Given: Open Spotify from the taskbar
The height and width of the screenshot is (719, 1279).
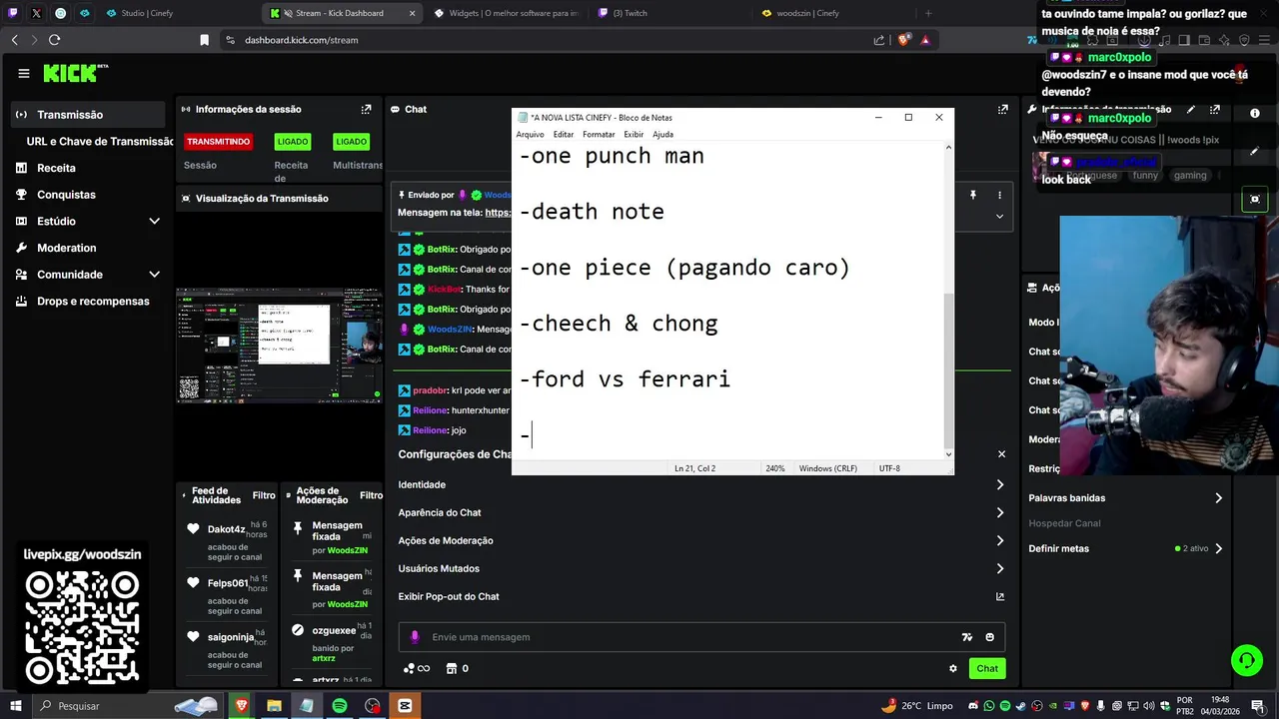Looking at the screenshot, I should [x=339, y=706].
